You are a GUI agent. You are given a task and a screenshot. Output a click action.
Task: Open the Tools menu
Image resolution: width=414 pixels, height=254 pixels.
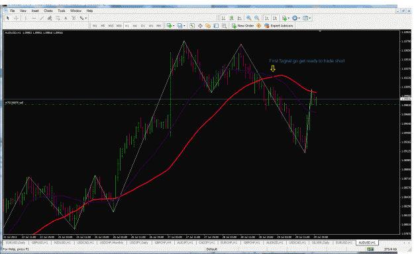[61, 11]
